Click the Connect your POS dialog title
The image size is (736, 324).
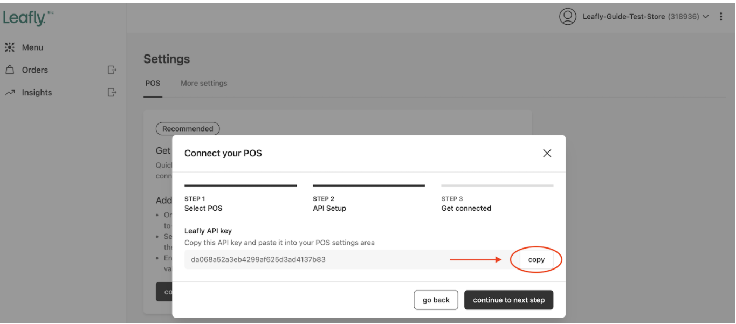pos(223,153)
